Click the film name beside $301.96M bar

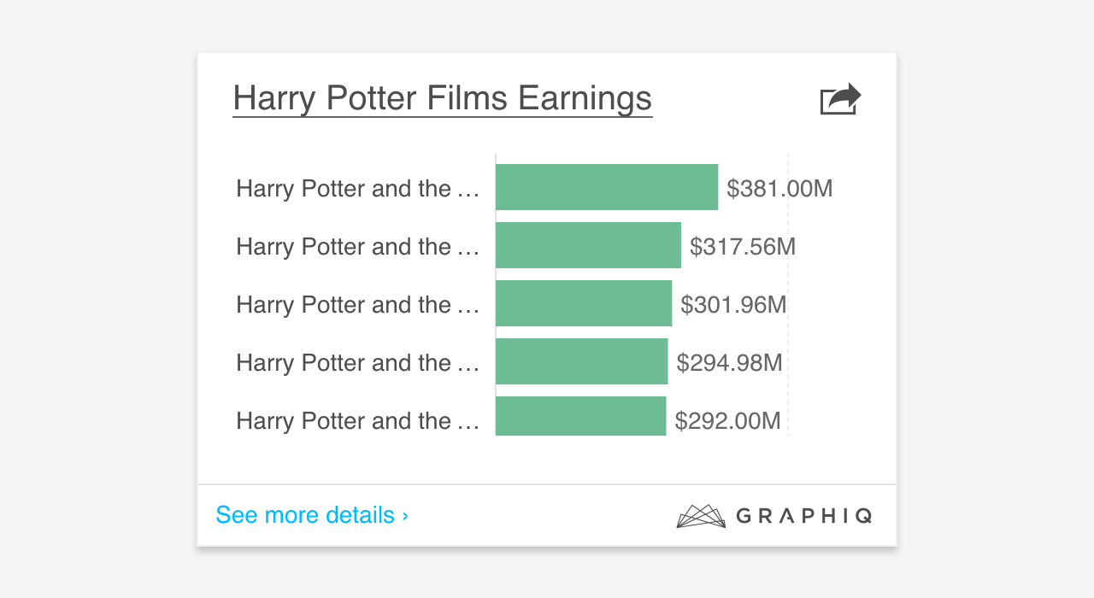(x=357, y=305)
